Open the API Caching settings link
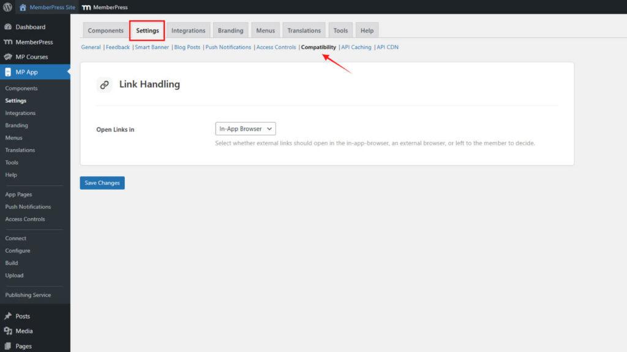Viewport: 627px width, 352px height. tap(356, 46)
